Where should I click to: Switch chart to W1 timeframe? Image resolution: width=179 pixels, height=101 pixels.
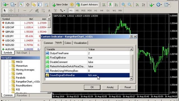pos(114,11)
